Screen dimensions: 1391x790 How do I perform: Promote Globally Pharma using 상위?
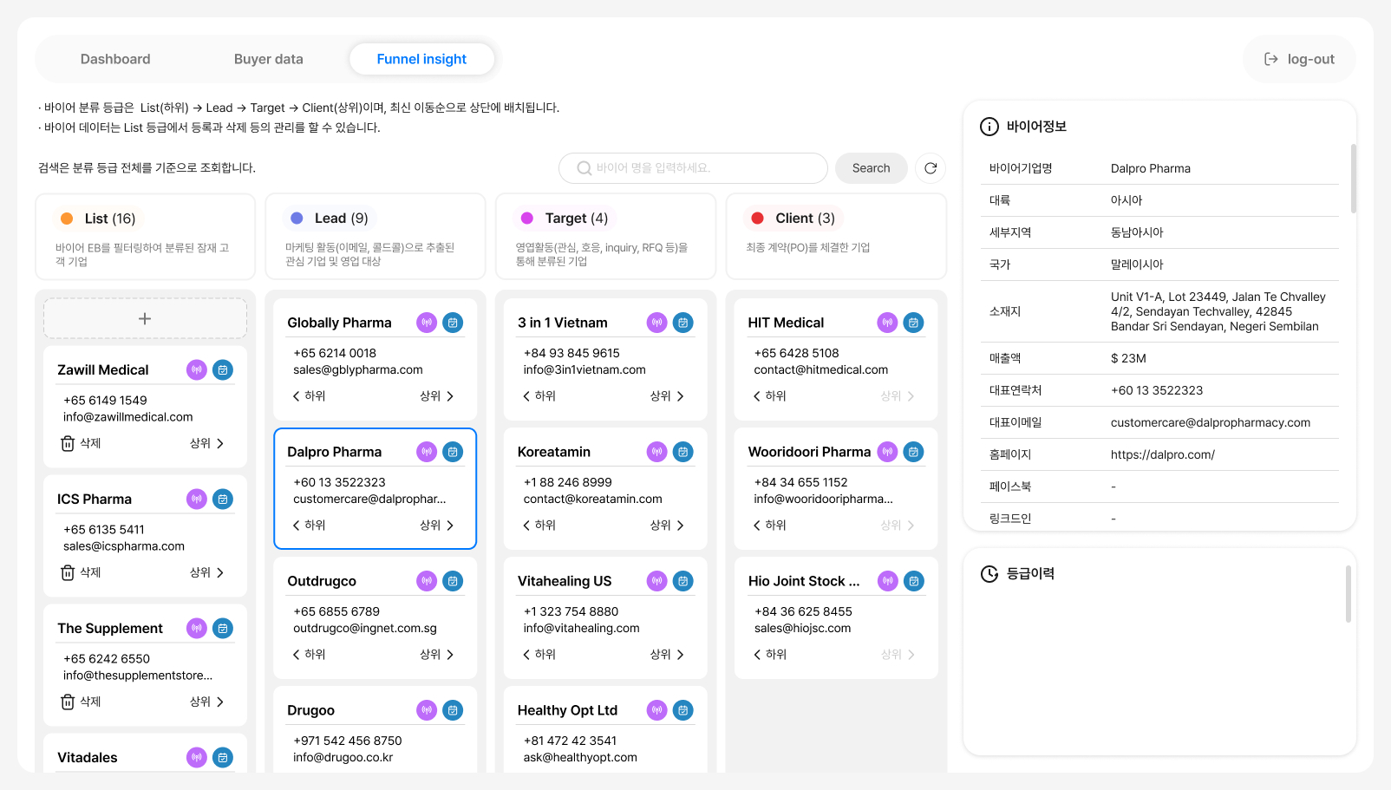pos(437,396)
